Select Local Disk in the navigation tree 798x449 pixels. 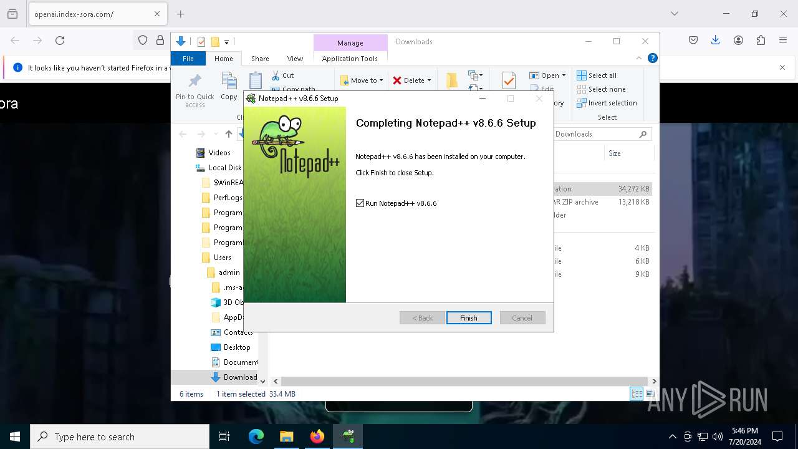[219, 168]
